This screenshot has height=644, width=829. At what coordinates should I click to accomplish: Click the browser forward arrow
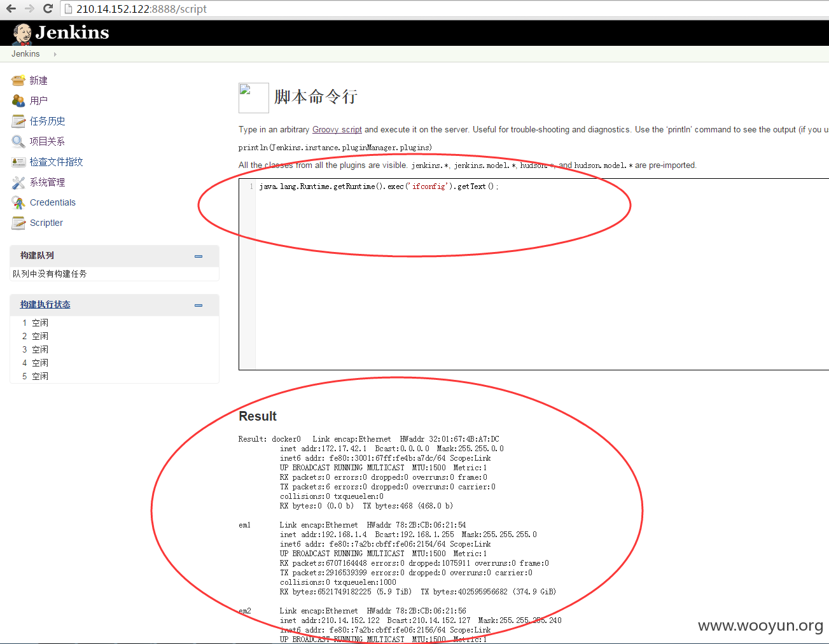pos(29,9)
